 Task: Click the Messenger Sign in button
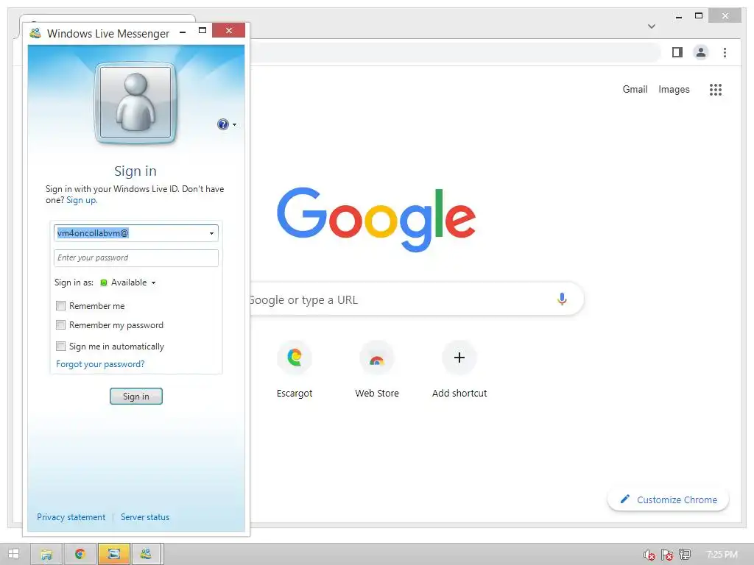pos(136,397)
